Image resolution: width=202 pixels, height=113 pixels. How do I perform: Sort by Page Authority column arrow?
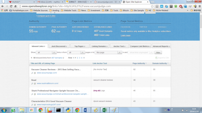(146, 63)
